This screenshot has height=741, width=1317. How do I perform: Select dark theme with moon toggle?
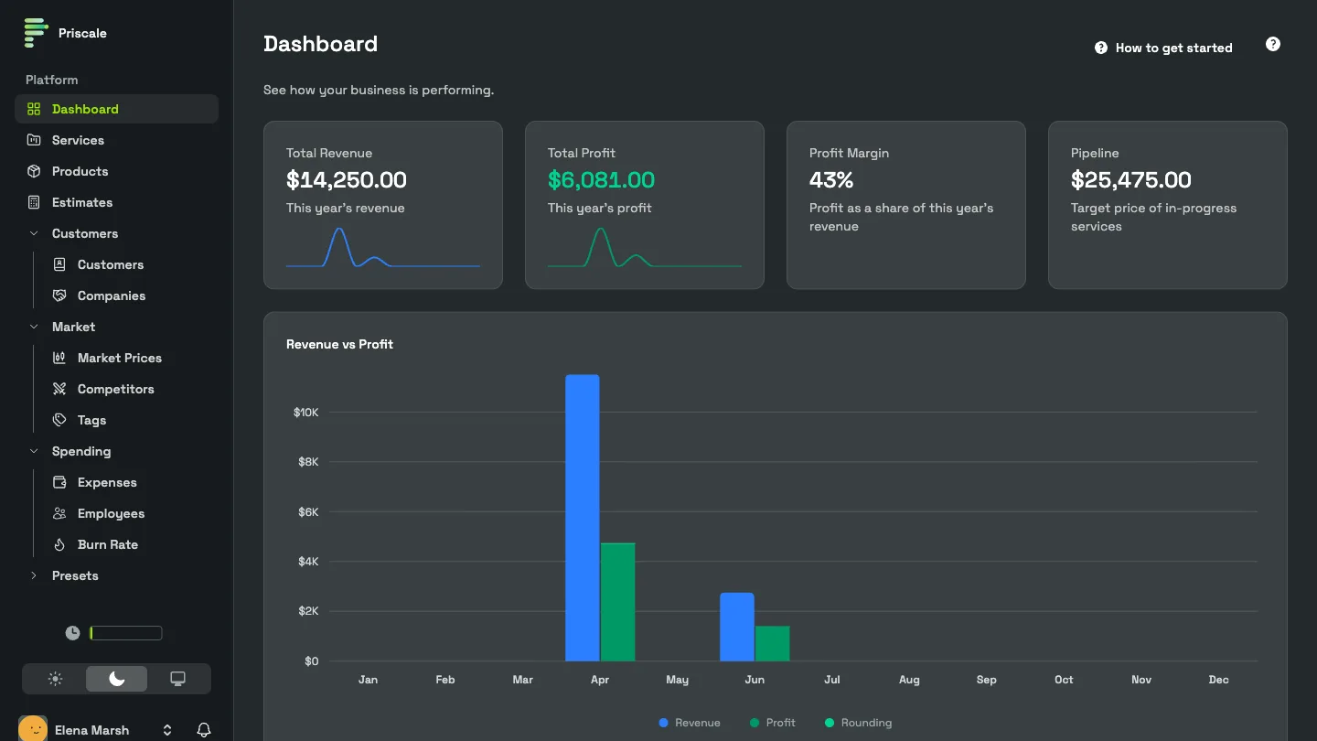(117, 679)
